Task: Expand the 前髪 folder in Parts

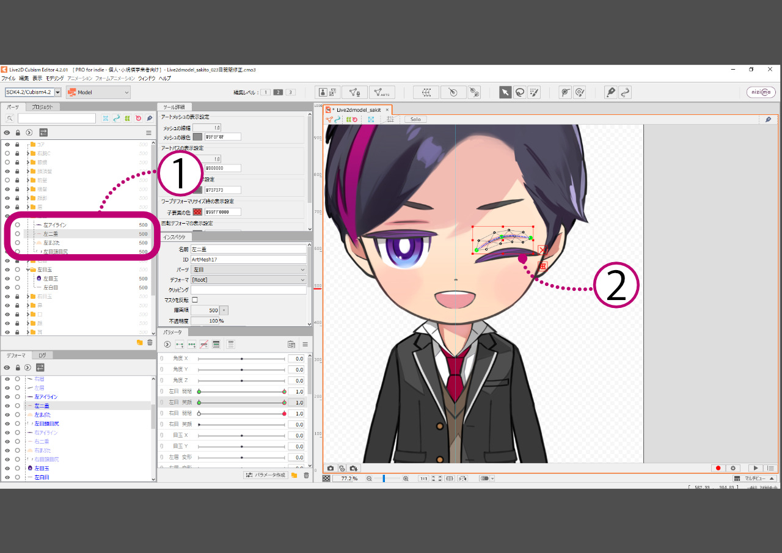Action: [x=27, y=180]
